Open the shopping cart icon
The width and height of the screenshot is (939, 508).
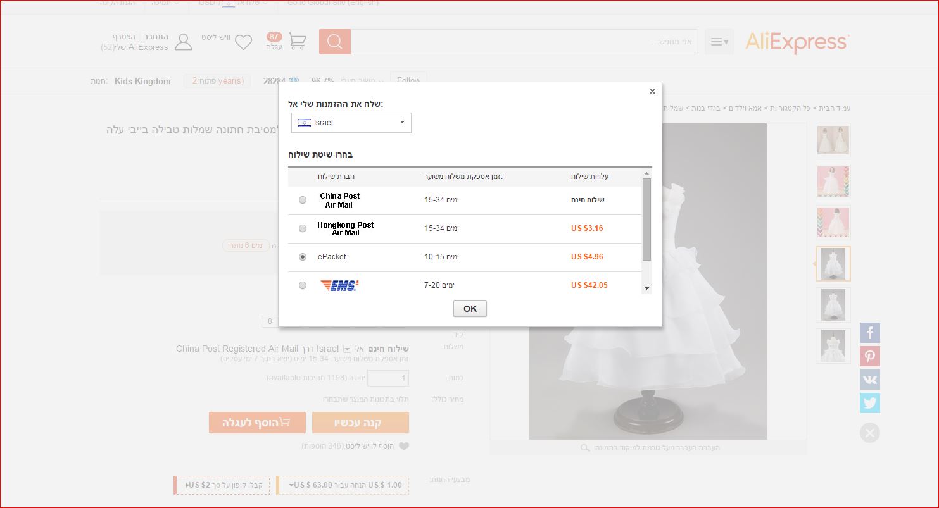coord(297,42)
